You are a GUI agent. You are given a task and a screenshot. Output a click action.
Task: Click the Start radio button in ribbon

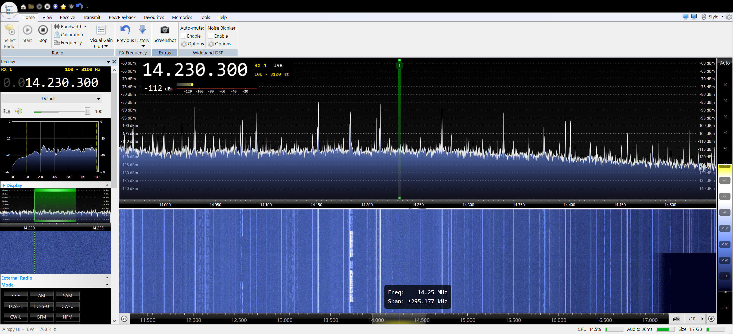click(27, 34)
